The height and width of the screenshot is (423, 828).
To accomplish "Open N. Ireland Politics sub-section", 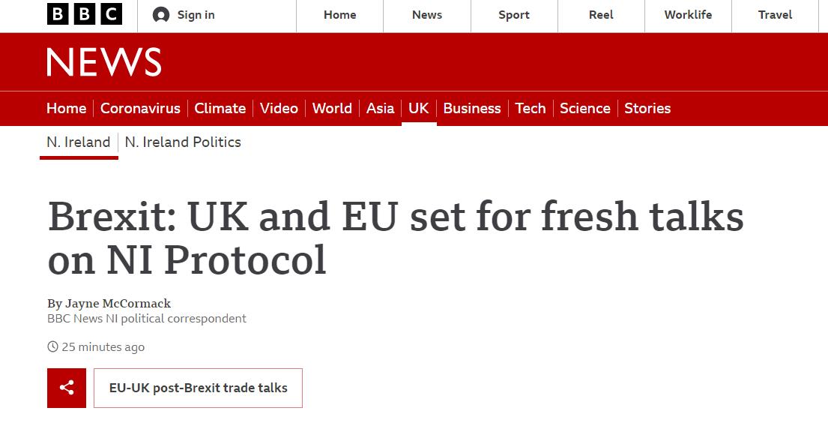I will 183,142.
